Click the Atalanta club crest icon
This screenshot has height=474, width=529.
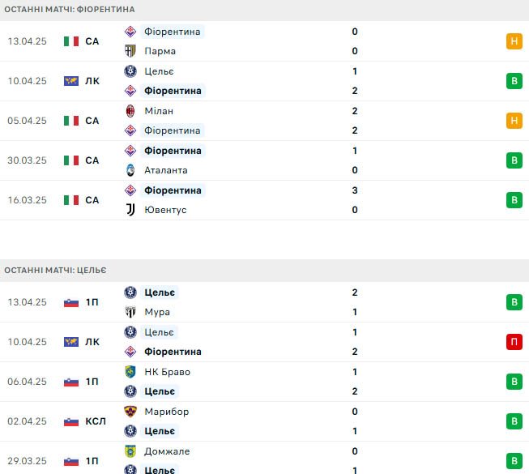(x=130, y=170)
